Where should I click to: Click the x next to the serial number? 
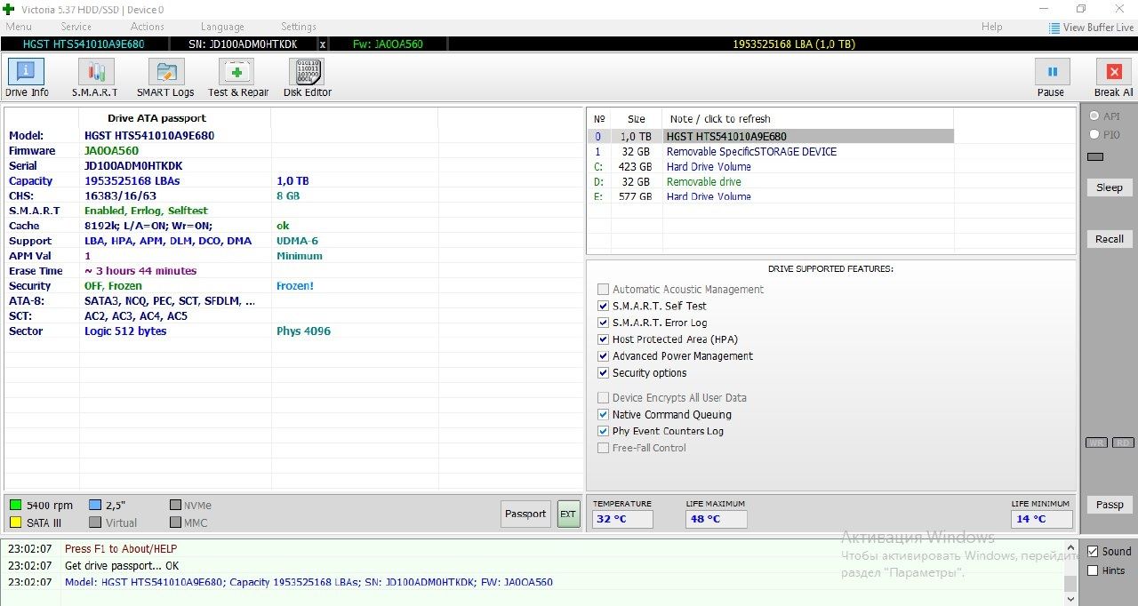coord(323,44)
